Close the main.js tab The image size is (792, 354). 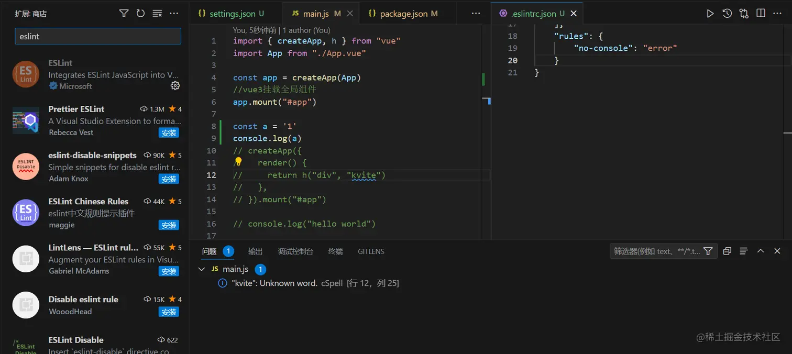(x=350, y=14)
